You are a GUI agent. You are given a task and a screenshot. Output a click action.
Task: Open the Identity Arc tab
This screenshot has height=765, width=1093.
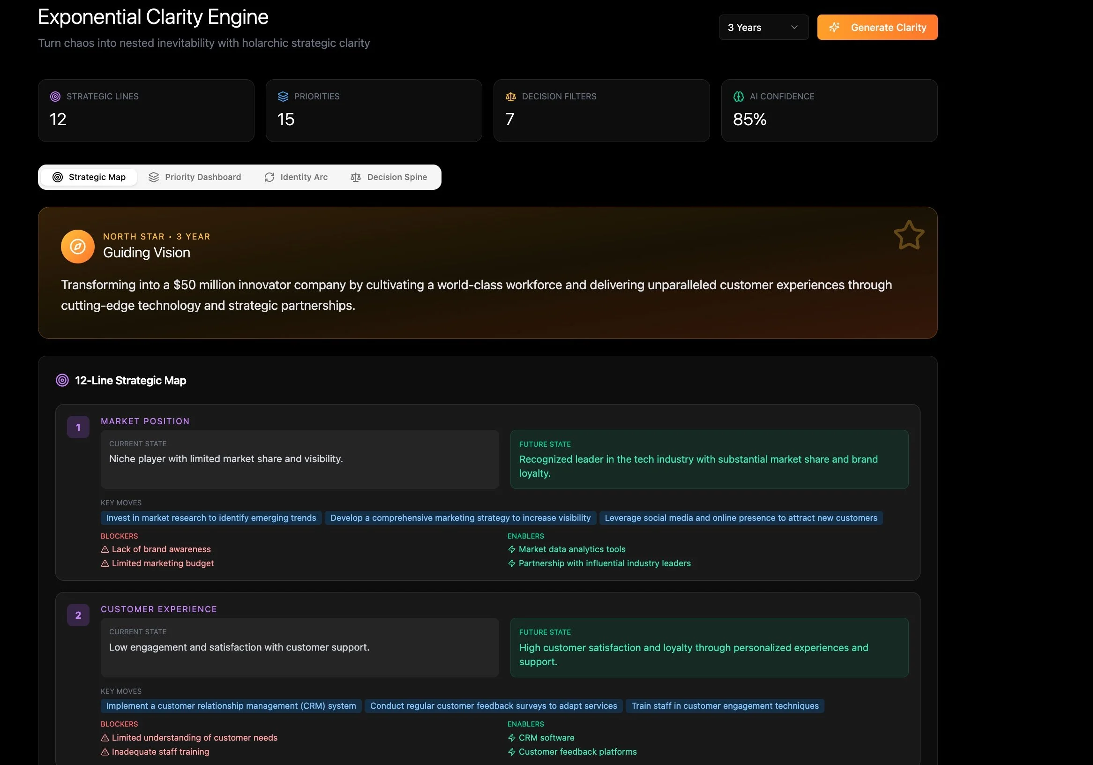coord(296,177)
